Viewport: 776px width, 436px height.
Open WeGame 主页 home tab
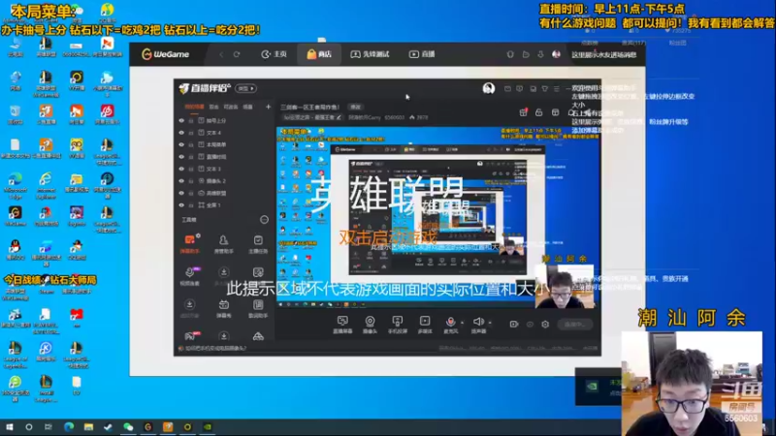click(x=275, y=54)
